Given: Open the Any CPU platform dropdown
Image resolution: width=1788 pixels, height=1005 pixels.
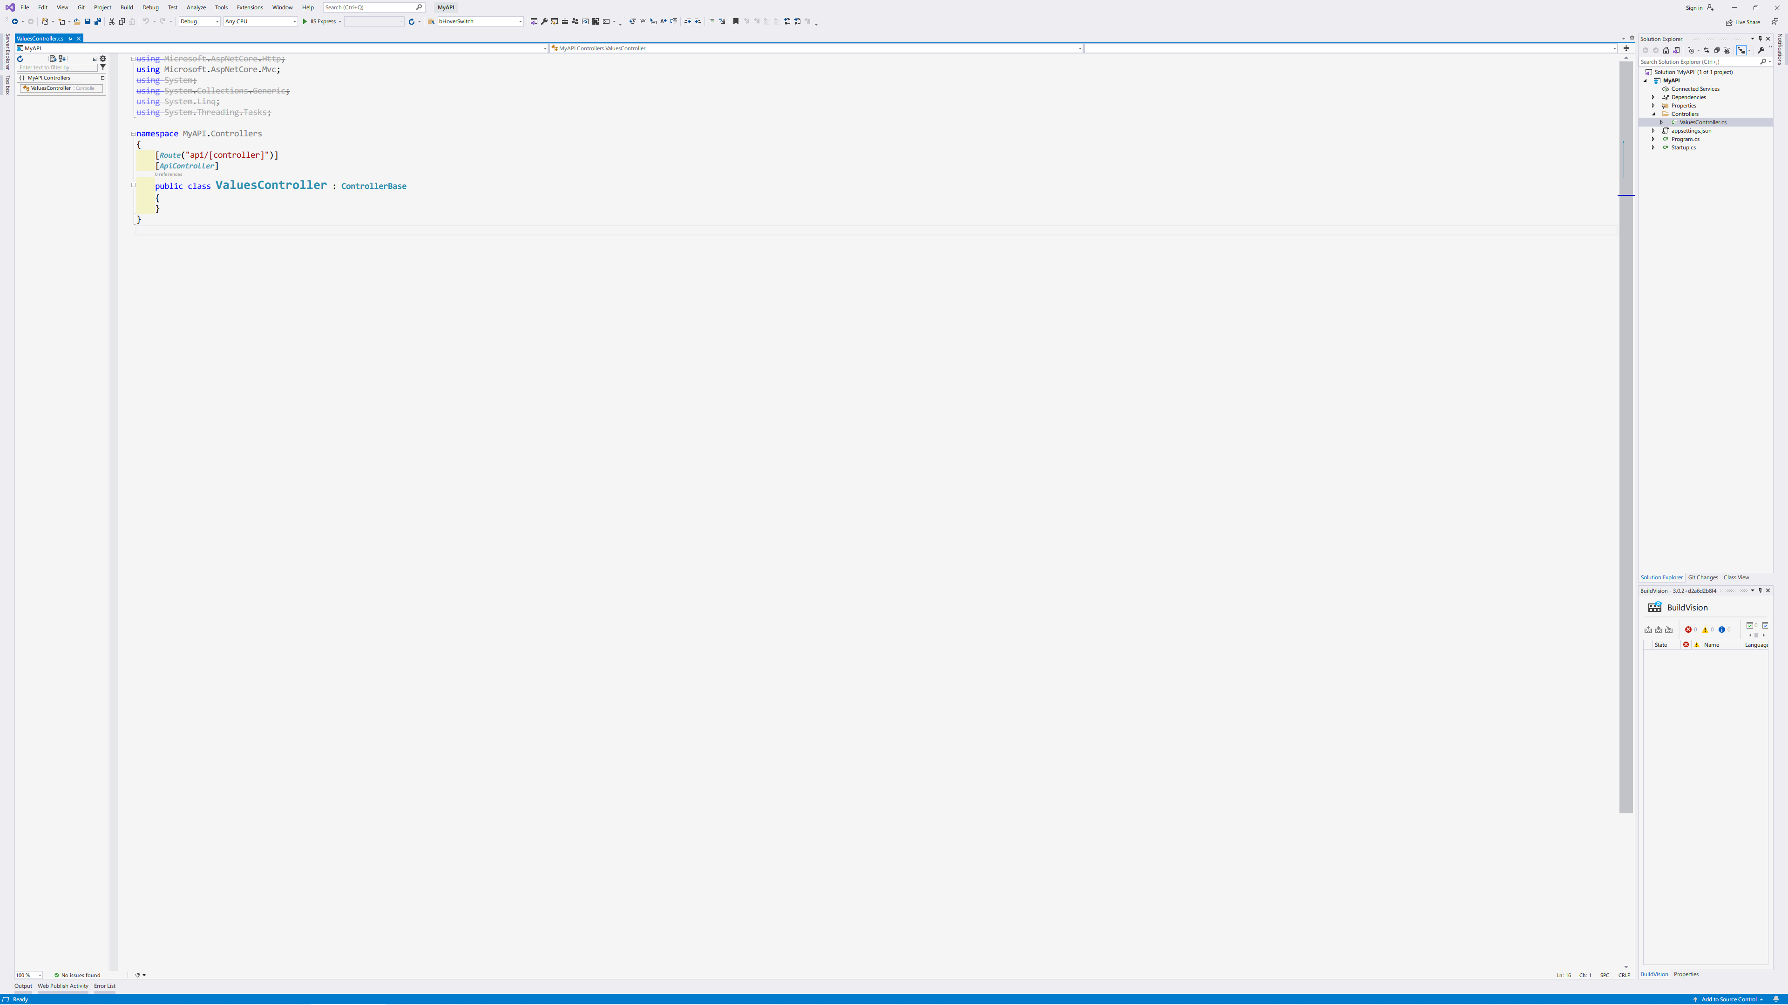Looking at the screenshot, I should (260, 21).
